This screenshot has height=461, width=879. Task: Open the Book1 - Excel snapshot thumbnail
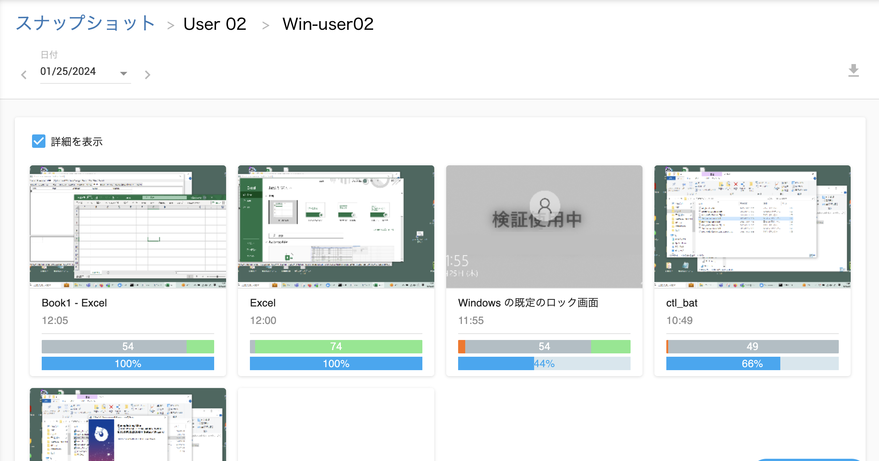(128, 227)
